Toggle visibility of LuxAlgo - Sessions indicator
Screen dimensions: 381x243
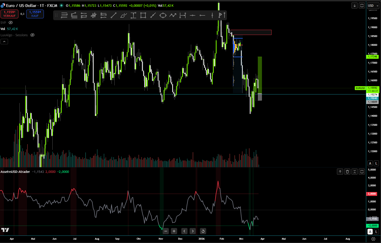(32, 35)
